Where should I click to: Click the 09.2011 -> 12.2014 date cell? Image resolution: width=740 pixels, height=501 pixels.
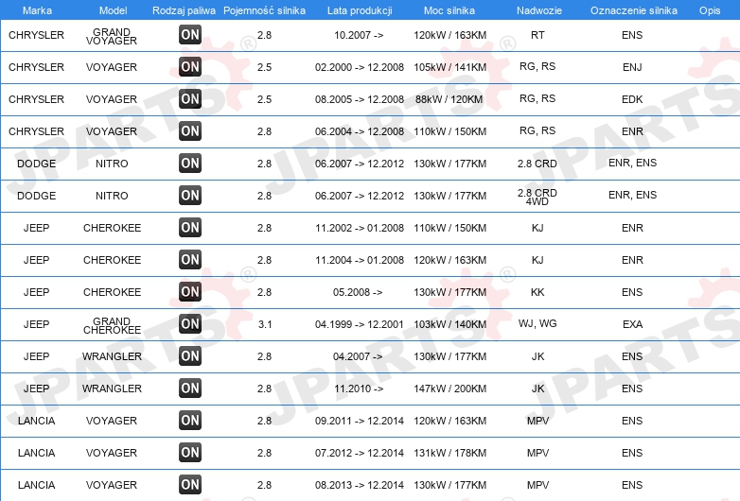[x=360, y=421]
